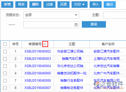Image resolution: width=126 pixels, height=92 pixels.
Task: Click the 主题 search input field
Action: coord(115,15)
